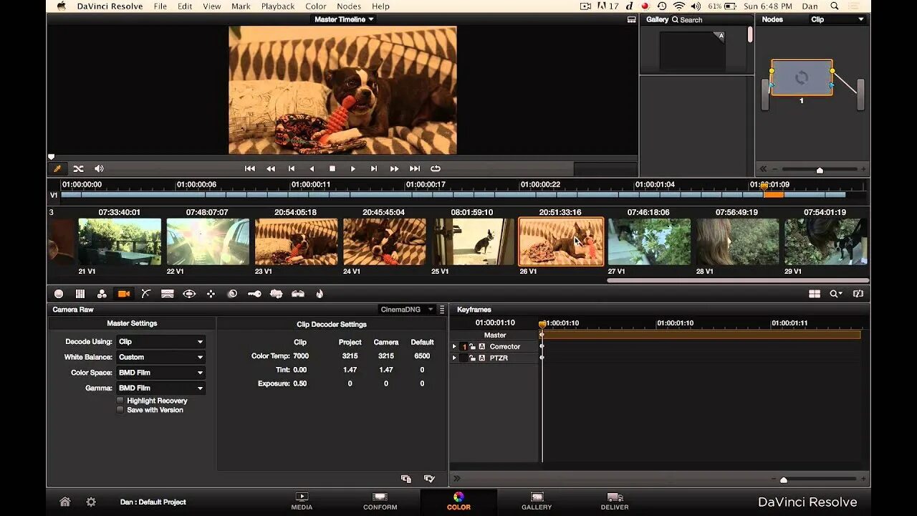
Task: Open the Power Window palette icon
Action: click(189, 294)
